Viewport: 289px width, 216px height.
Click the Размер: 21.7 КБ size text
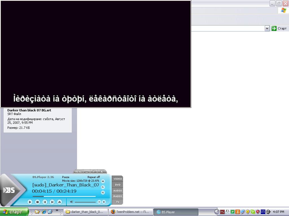coord(18,128)
